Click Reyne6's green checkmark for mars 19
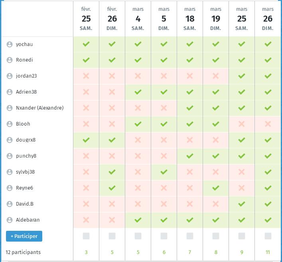282x262 pixels. [216, 188]
